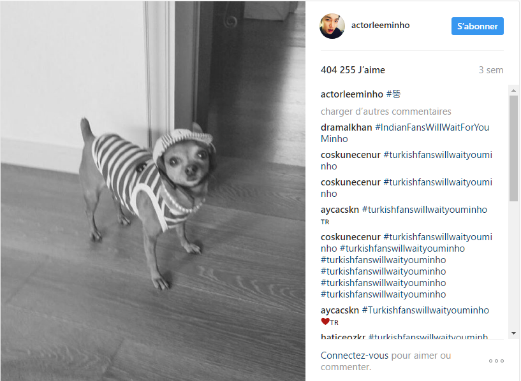Click the scrollbar up arrow in comments
The image size is (521, 381).
pyautogui.click(x=513, y=90)
